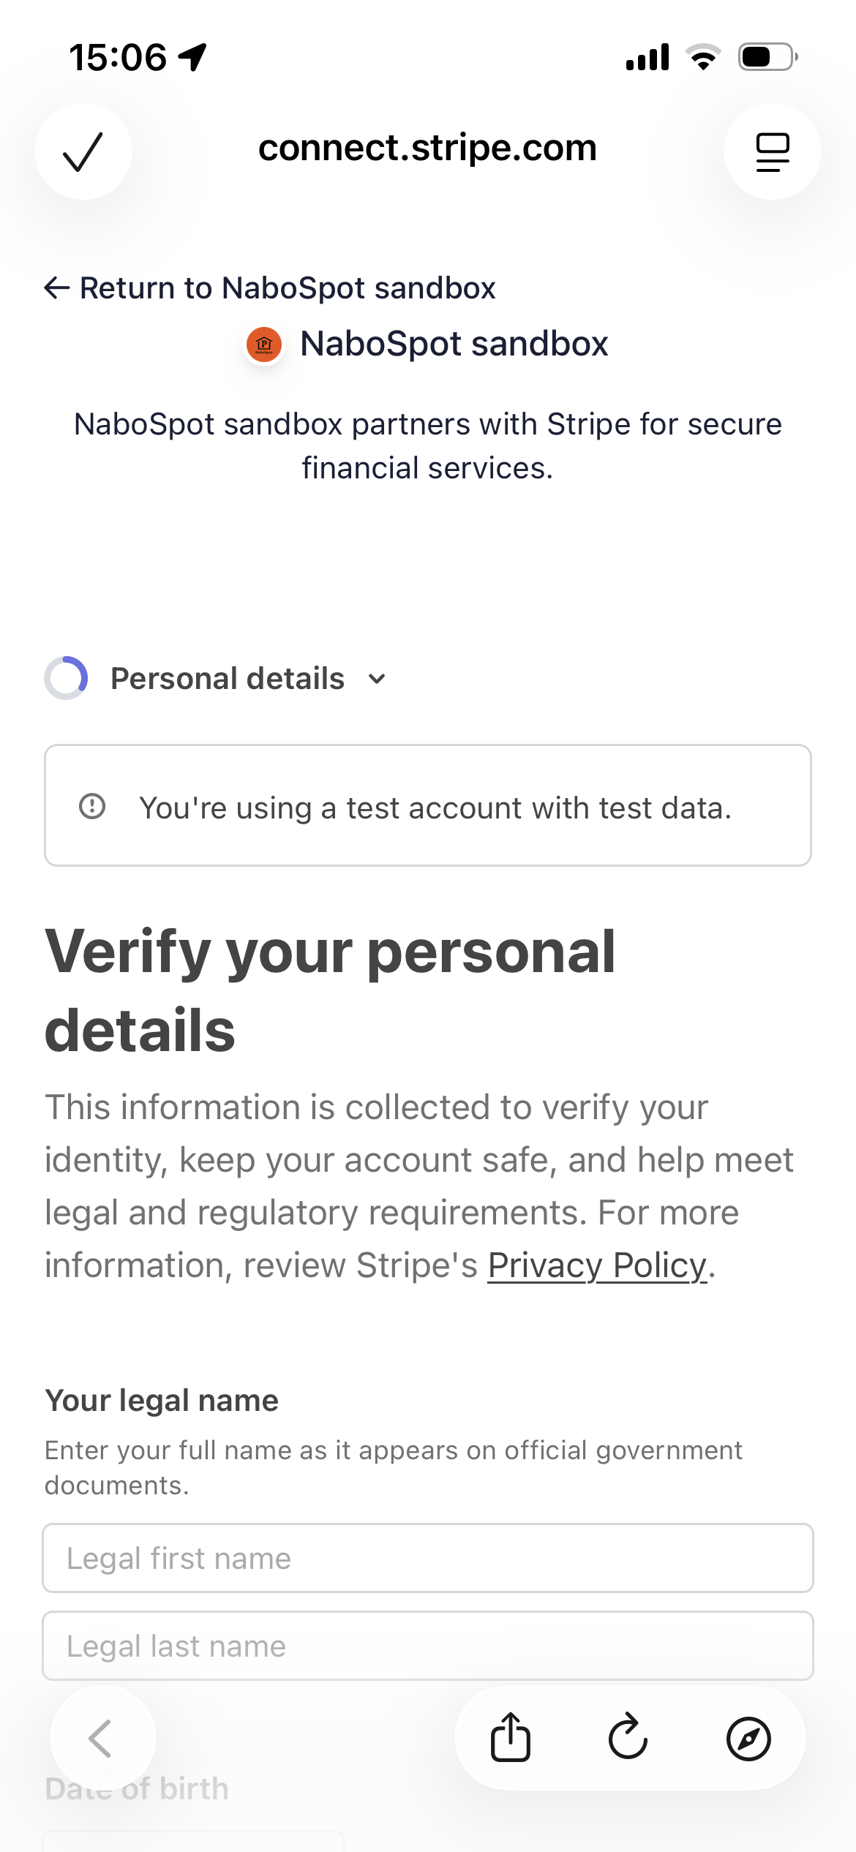Image resolution: width=856 pixels, height=1852 pixels.
Task: Tap the Wi-Fi icon in status bar
Action: [703, 57]
